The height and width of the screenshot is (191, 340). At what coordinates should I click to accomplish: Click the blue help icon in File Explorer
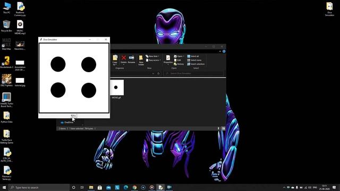coord(224,51)
